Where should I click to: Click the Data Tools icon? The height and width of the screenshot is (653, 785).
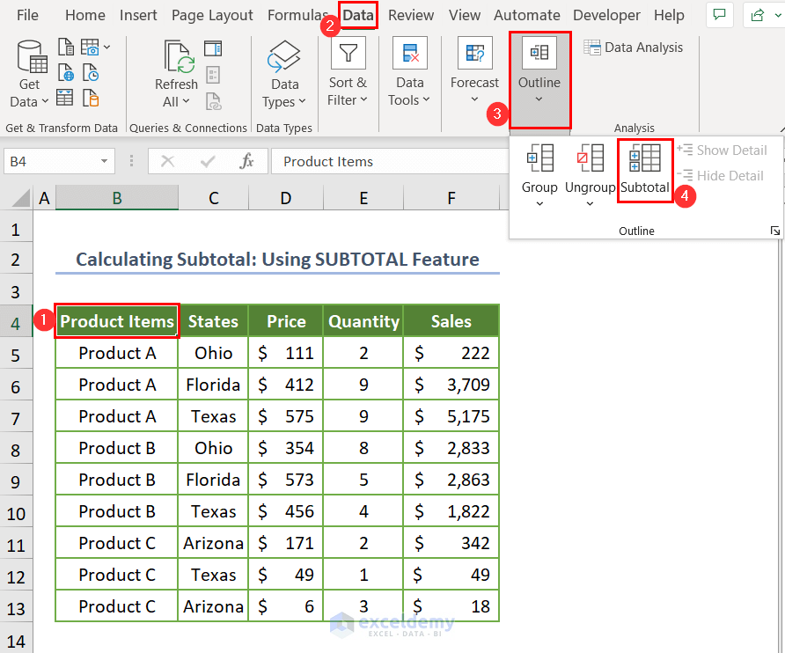pos(409,54)
